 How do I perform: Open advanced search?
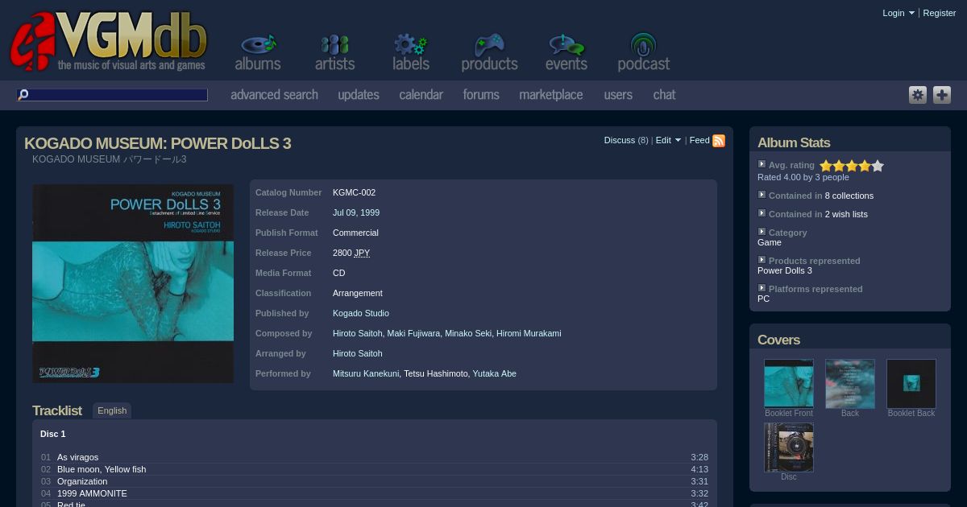274,95
